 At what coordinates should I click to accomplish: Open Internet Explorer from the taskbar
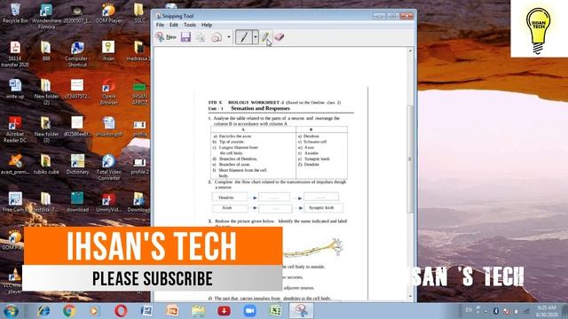(x=43, y=311)
